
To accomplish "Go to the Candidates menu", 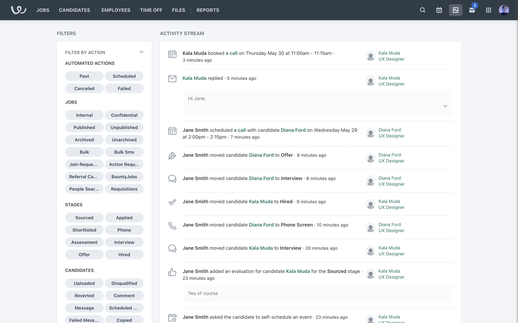I will (74, 10).
